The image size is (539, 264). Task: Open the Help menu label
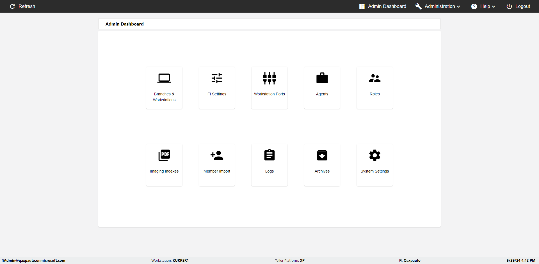pyautogui.click(x=485, y=6)
